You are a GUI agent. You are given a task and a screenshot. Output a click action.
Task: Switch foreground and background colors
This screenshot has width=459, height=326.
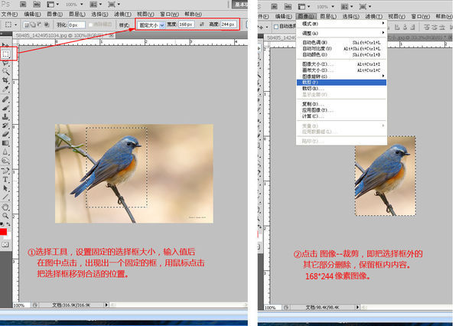[8, 224]
